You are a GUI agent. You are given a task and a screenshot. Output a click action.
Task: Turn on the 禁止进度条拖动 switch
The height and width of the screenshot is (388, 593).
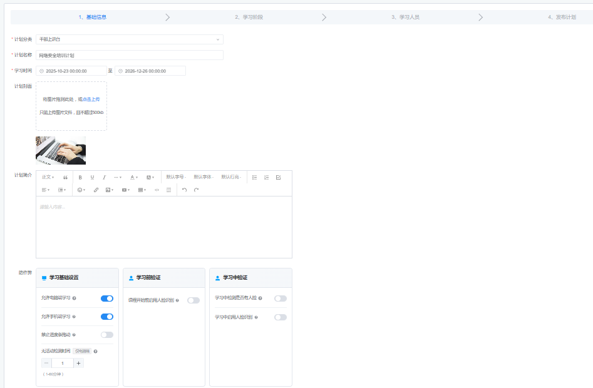(107, 335)
